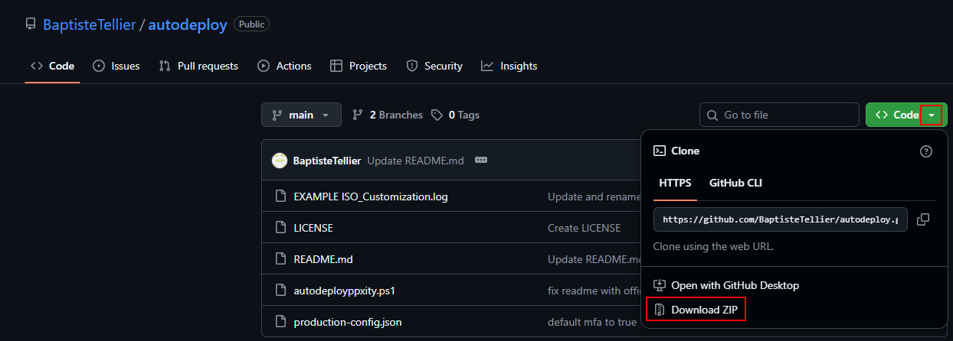Image resolution: width=953 pixels, height=341 pixels.
Task: Open the Projects tab
Action: [x=359, y=66]
